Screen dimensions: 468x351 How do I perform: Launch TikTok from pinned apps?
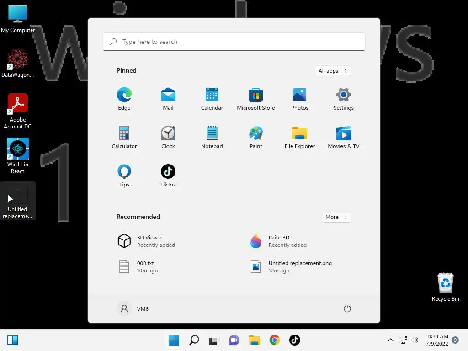click(168, 175)
